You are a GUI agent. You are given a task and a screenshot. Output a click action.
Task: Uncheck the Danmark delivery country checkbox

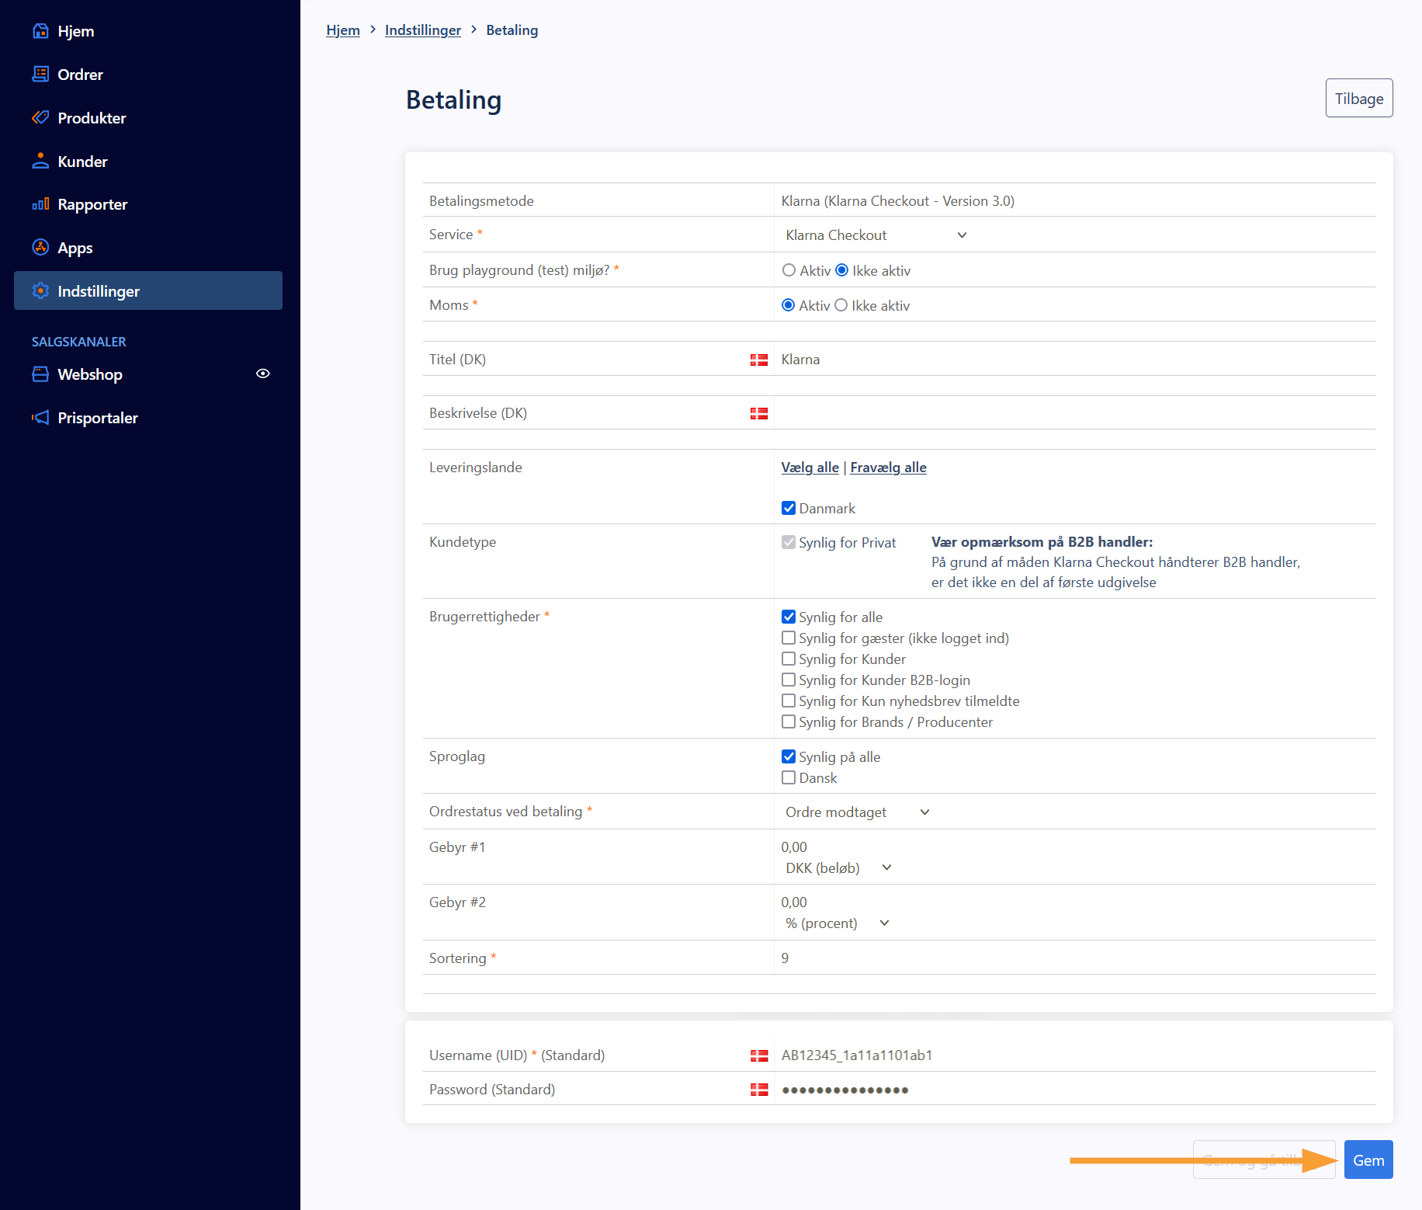tap(789, 508)
